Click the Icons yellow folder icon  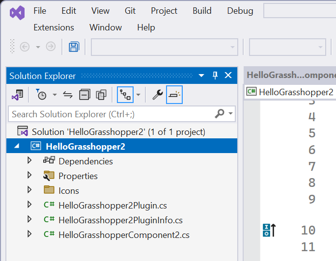tap(49, 189)
